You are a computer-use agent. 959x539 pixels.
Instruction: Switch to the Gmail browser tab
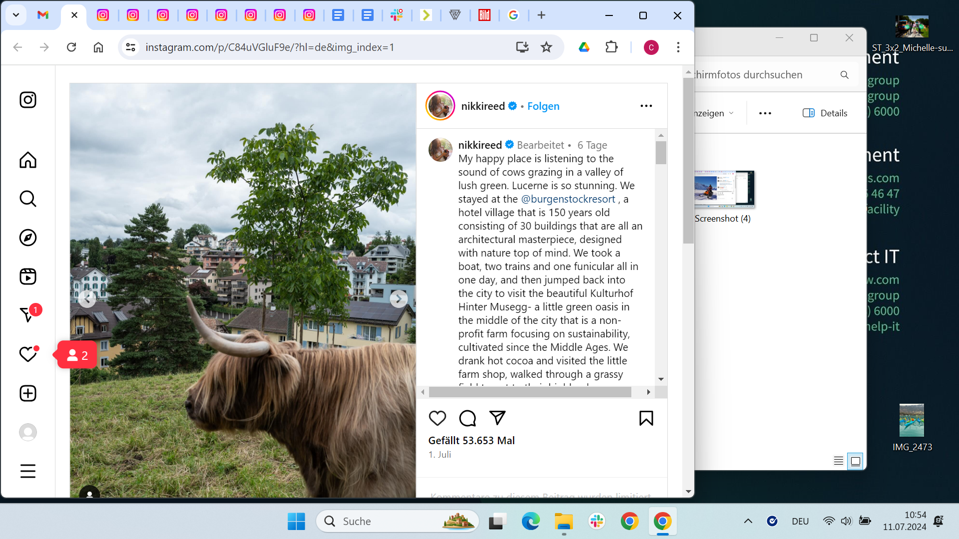43,15
